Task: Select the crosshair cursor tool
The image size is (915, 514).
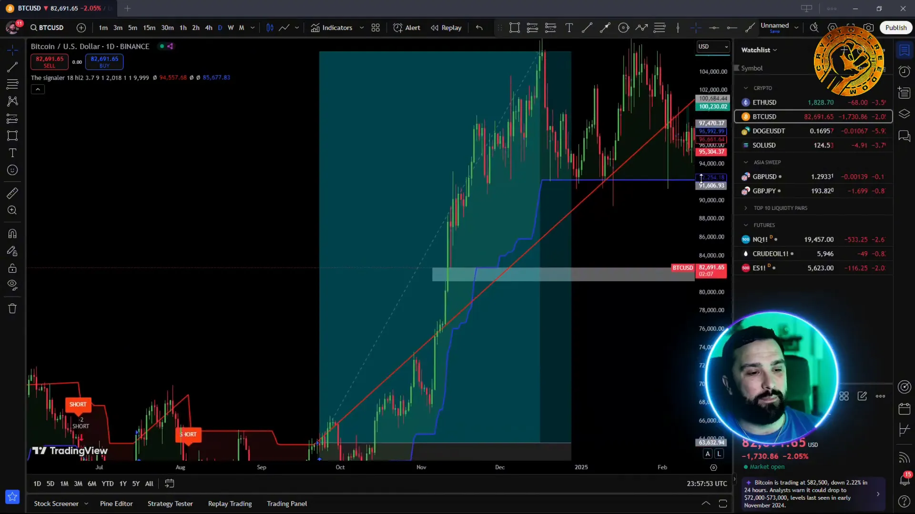Action: coord(12,50)
